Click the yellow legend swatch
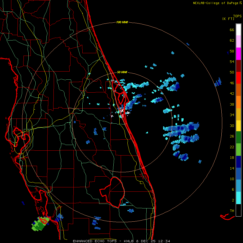The image size is (243, 243). [238, 126]
